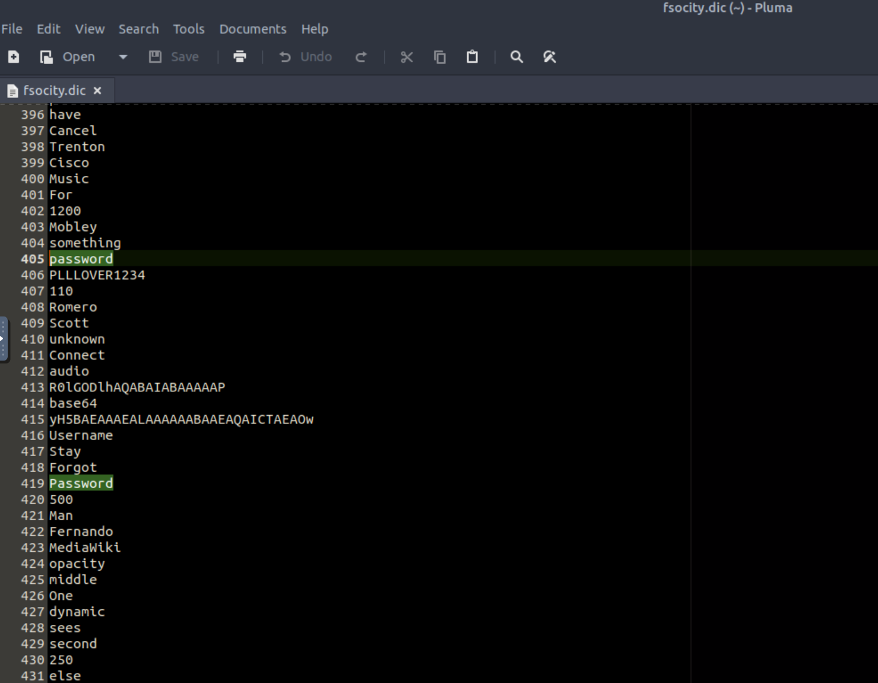Image resolution: width=878 pixels, height=683 pixels.
Task: Click the word Romero on line 408
Action: click(73, 307)
